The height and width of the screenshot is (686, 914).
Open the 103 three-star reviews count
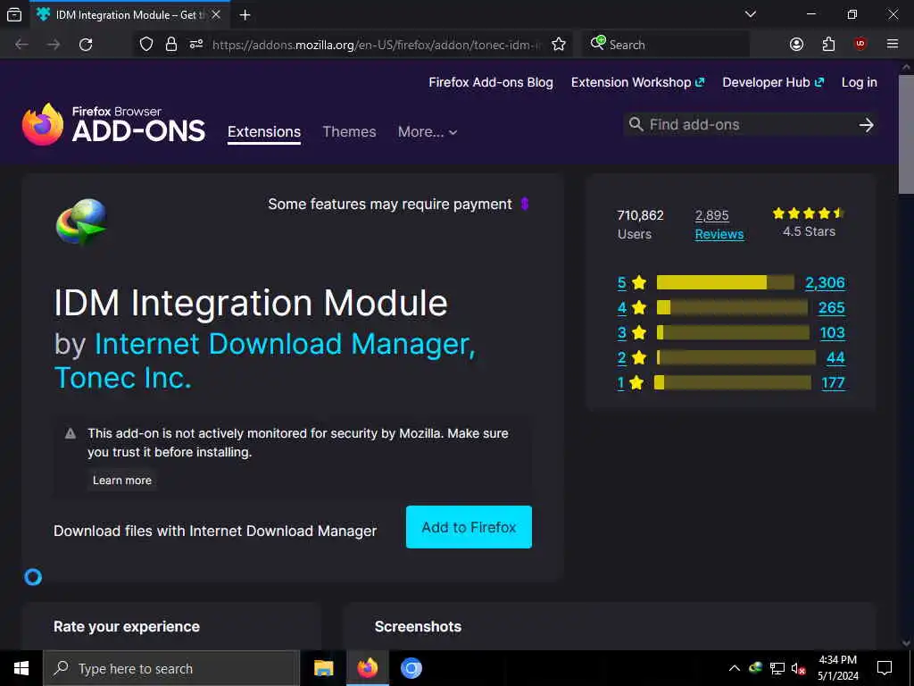pos(832,332)
